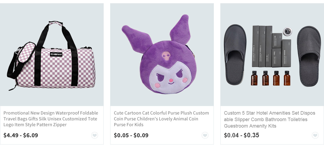This screenshot has height=157, width=324.
Task: Open the purple plush coin purse image
Action: 162,55
